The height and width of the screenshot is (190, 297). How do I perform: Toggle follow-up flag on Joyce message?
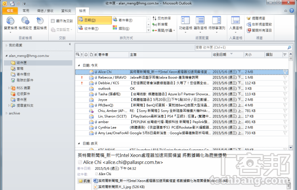(285, 100)
